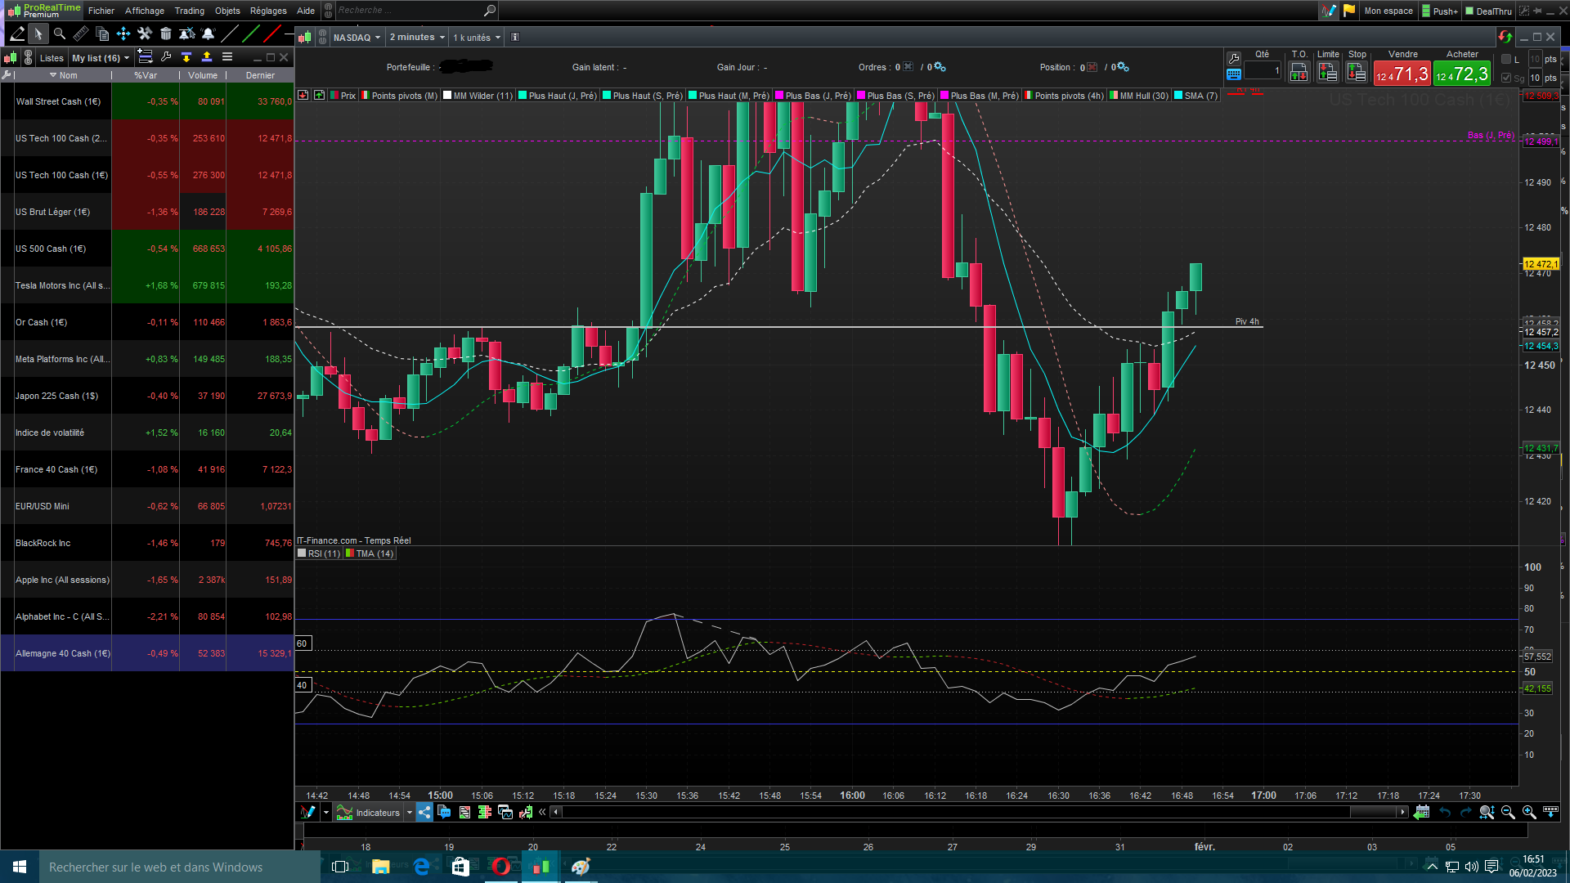Screen dimensions: 1570x883
Task: Click the alert bell icon
Action: (x=209, y=34)
